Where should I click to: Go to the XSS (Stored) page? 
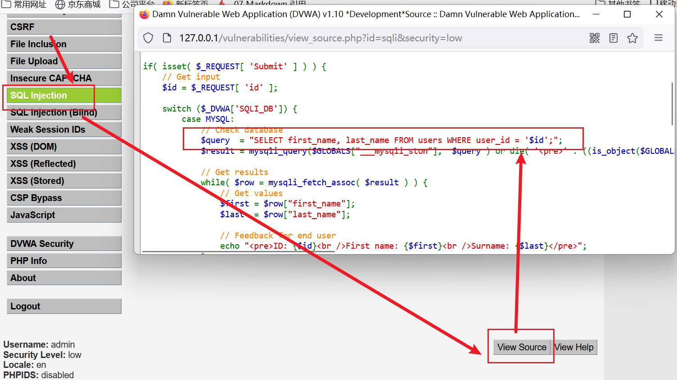(64, 181)
